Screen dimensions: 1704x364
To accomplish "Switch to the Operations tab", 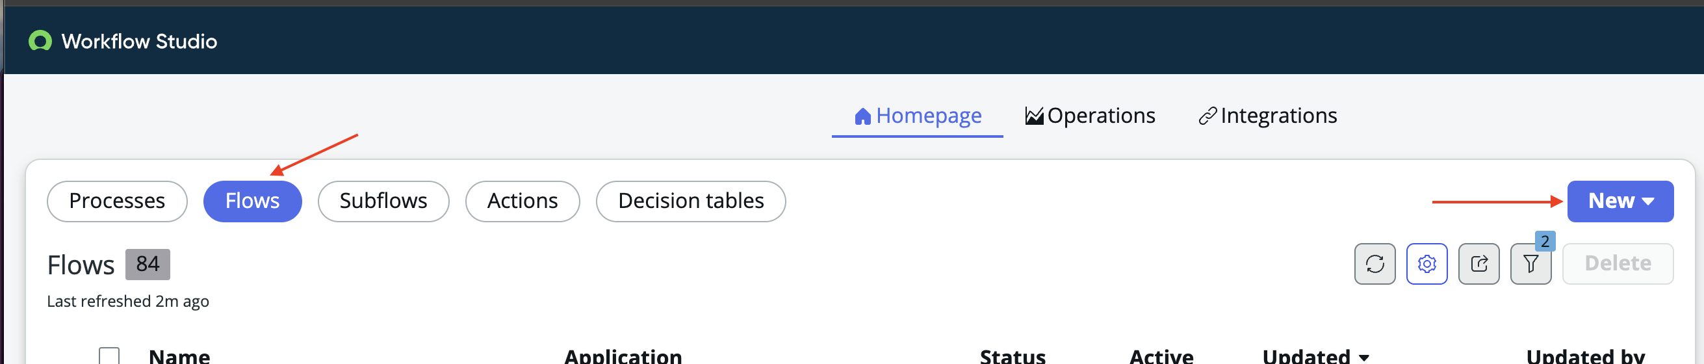I will click(1101, 116).
